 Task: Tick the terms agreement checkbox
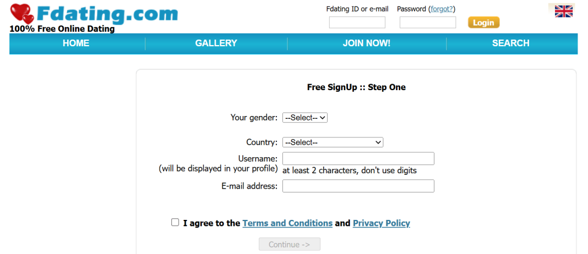tap(175, 223)
